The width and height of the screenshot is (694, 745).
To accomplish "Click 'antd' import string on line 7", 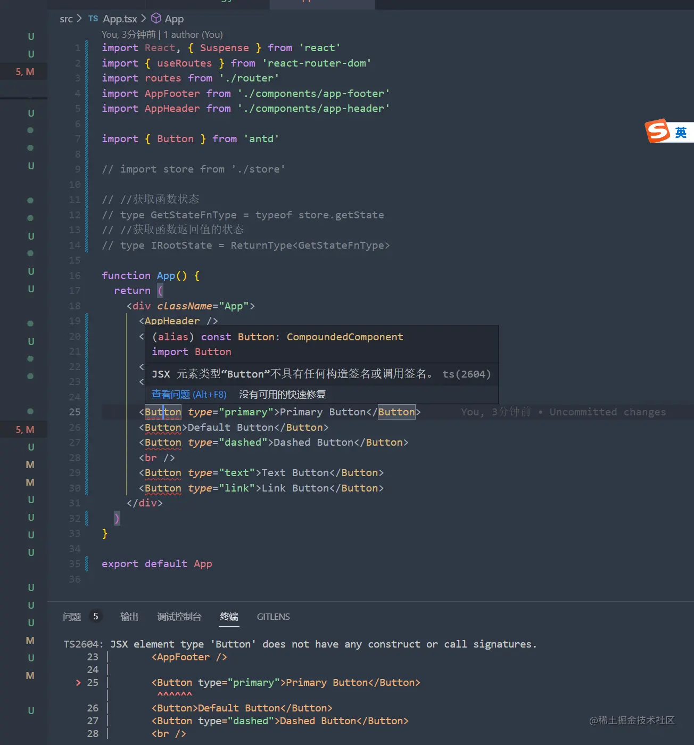I will 261,139.
